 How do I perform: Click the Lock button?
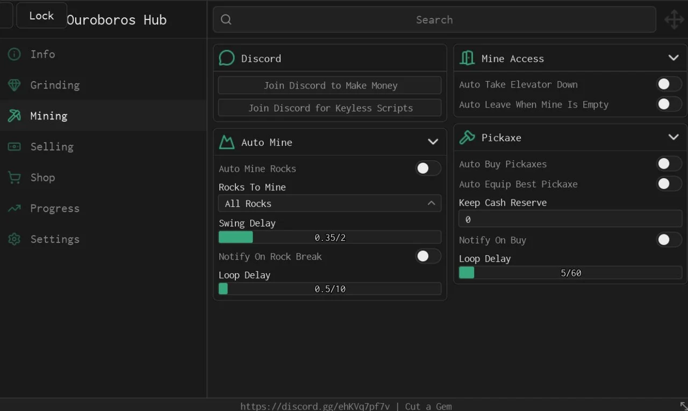pyautogui.click(x=41, y=16)
